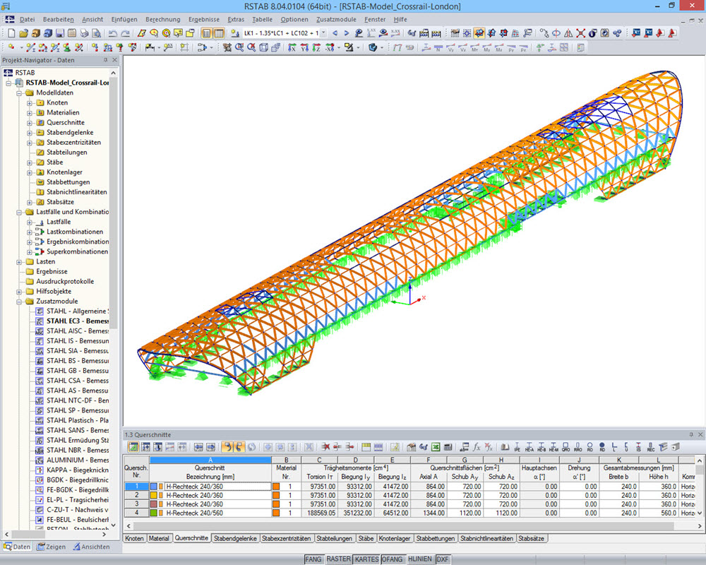Open the cross-section library book icon
This screenshot has height=565, width=706.
[505, 447]
